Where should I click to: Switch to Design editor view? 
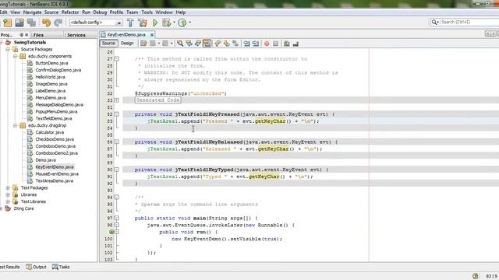pyautogui.click(x=127, y=44)
